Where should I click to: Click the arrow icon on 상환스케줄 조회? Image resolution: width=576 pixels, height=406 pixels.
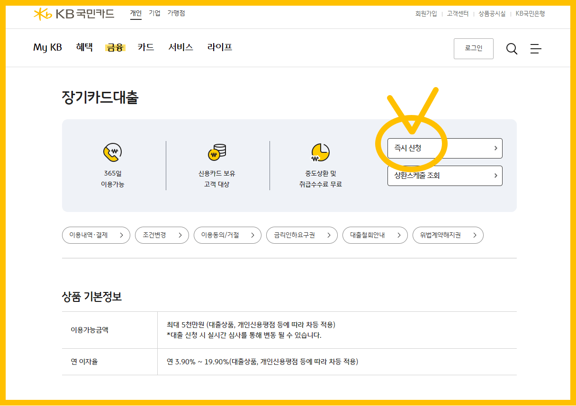coord(495,176)
